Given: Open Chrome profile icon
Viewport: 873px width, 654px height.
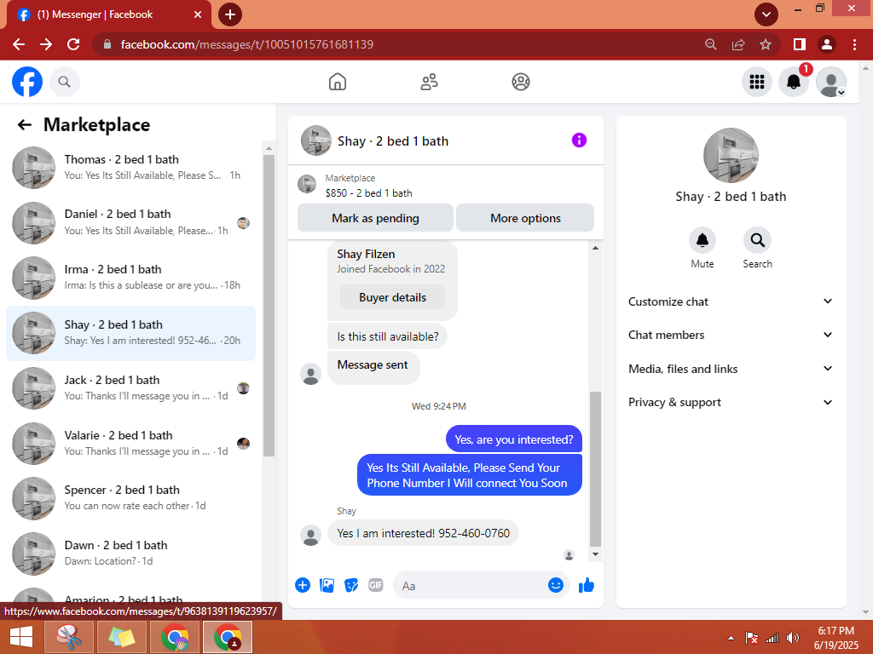Looking at the screenshot, I should tap(827, 44).
